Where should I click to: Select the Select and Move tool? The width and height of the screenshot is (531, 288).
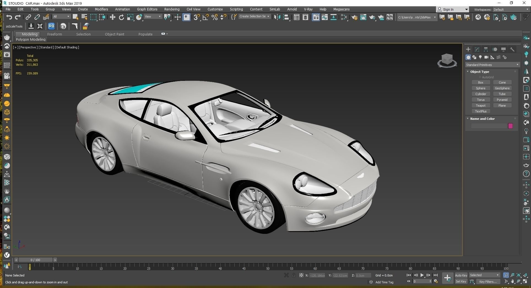click(112, 17)
